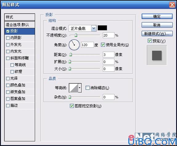Click the 距离 slider handle
The image size is (177, 146).
pyautogui.click(x=71, y=54)
